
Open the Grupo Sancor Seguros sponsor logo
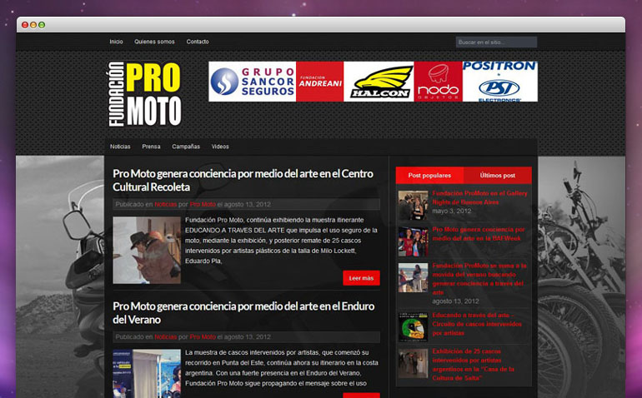[252, 82]
